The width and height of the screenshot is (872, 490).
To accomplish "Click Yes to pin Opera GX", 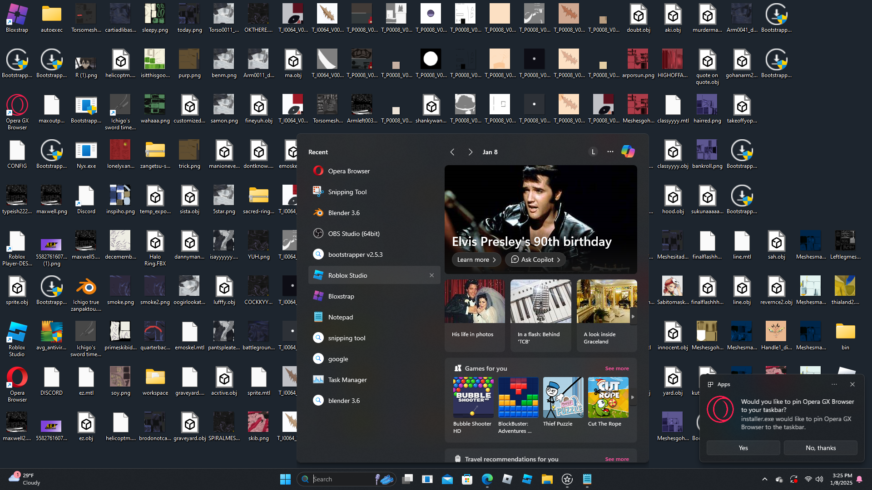I will tap(743, 448).
